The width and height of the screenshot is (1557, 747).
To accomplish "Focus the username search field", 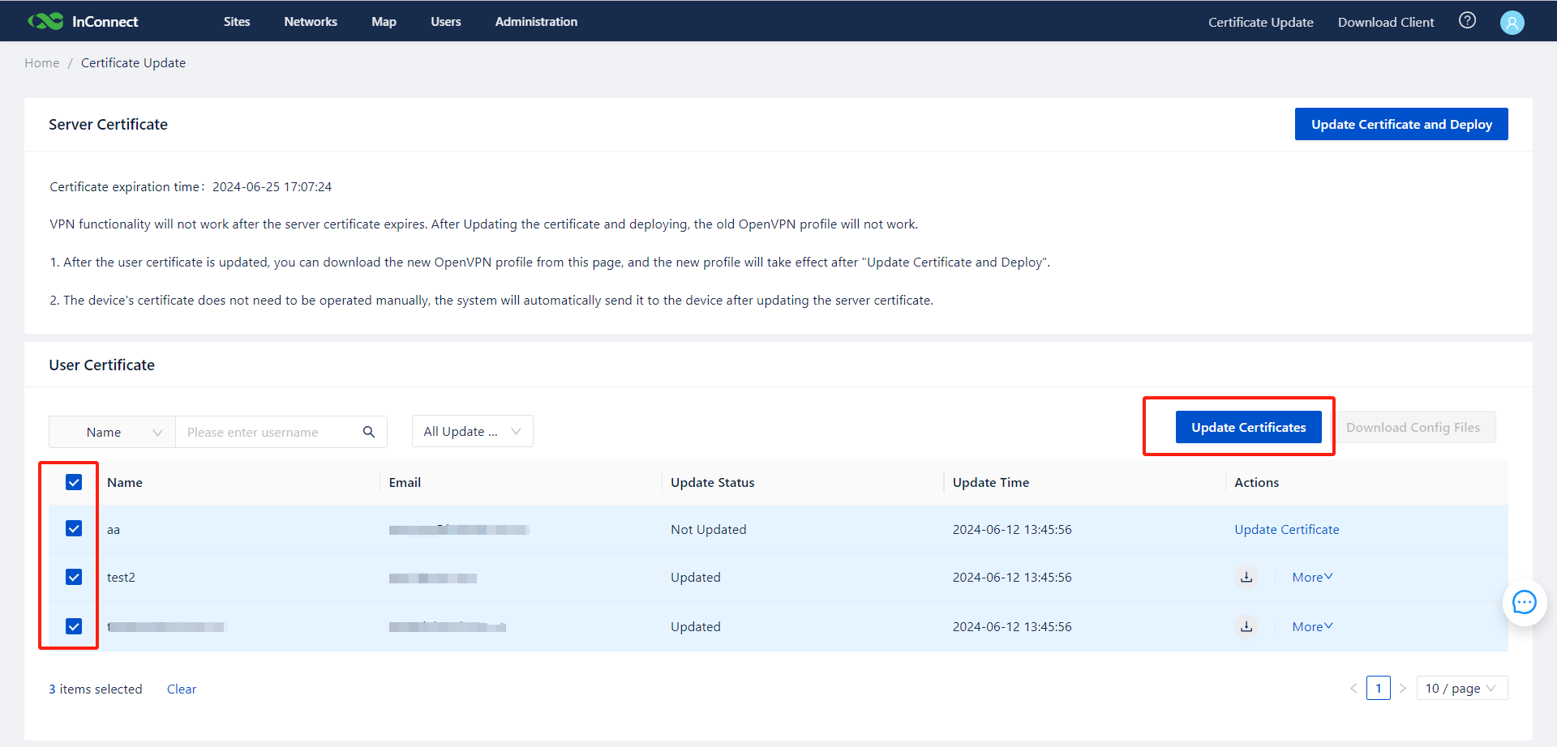I will [268, 433].
